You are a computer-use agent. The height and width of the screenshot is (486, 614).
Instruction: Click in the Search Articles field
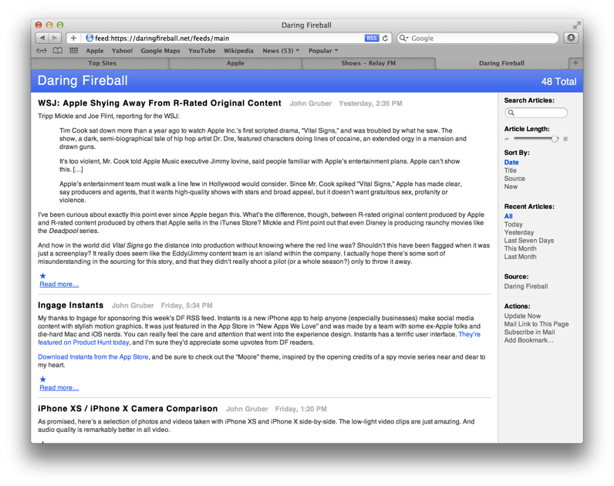tap(536, 113)
